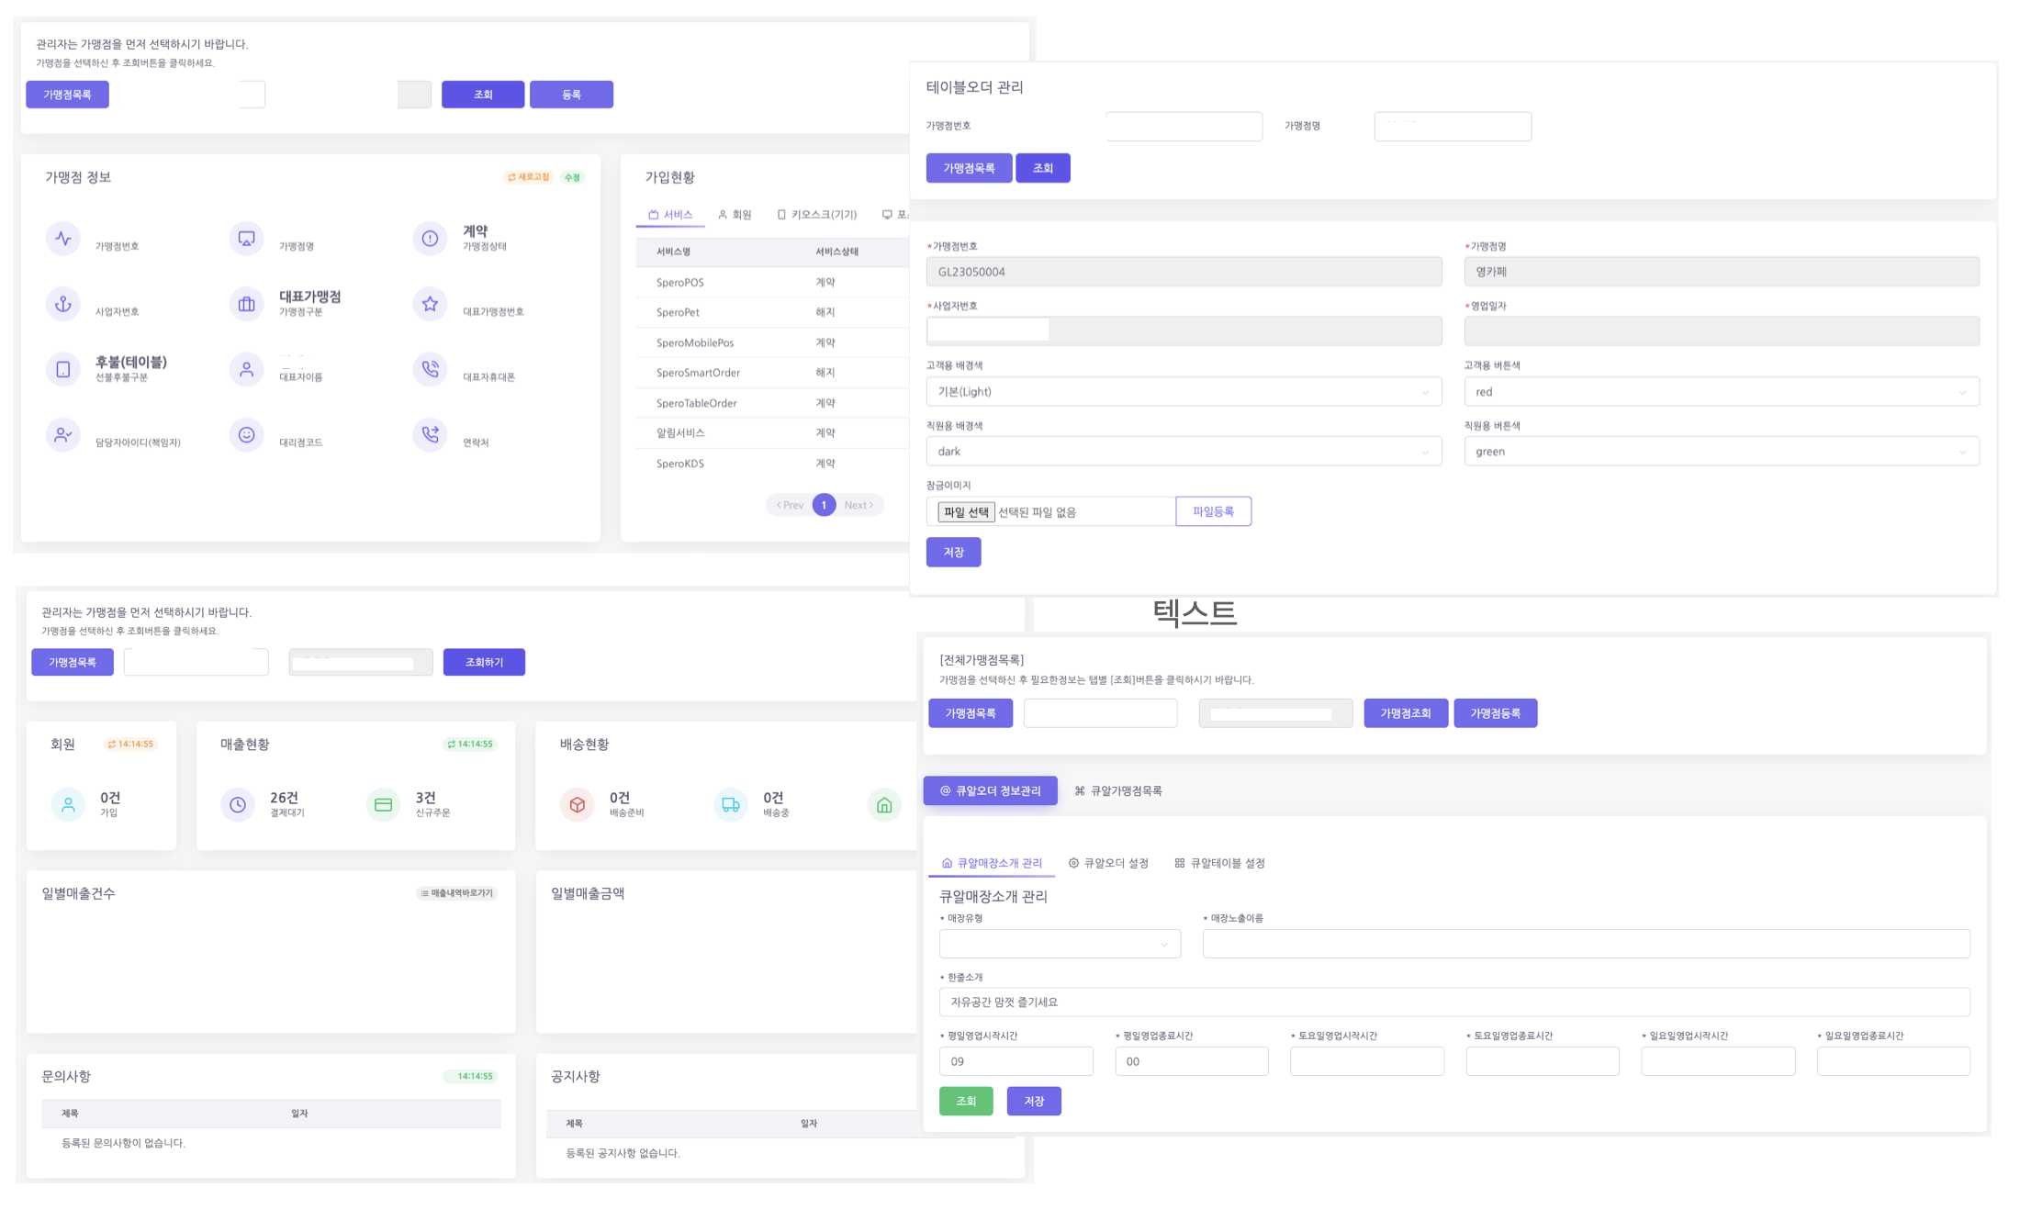This screenshot has width=2020, height=1232.
Task: Open the 큐알매장소개 관리 sub-tab
Action: 992,863
